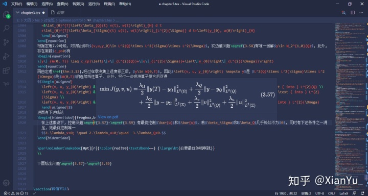
Task: Open the 转到(G) menu
Action: [x=78, y=4]
